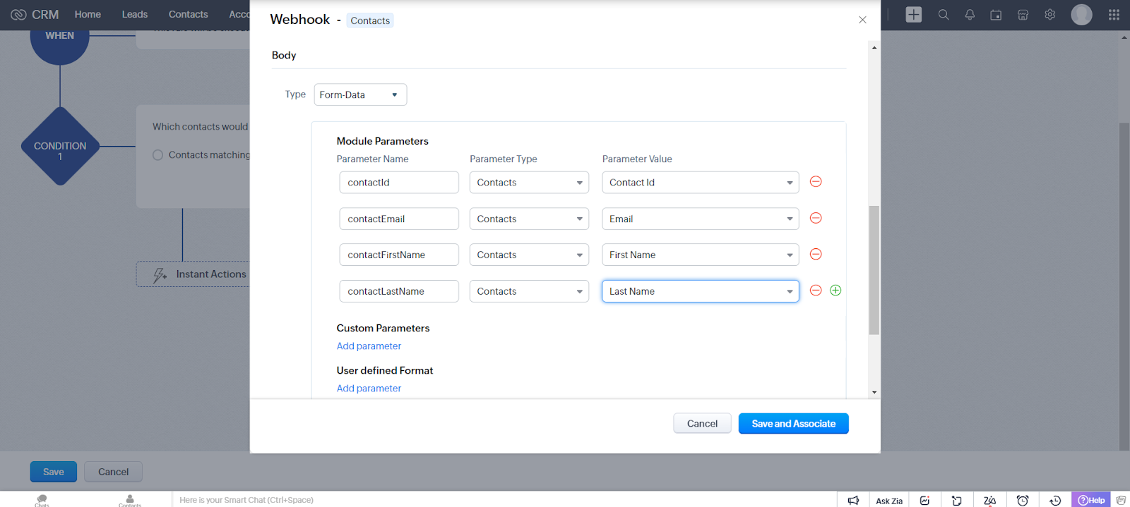Viewport: 1130px width, 507px height.
Task: Click the dialog scroll down arrow
Action: (874, 392)
